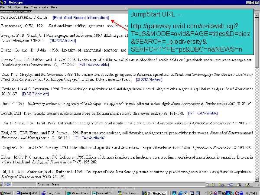This screenshot has height=195, width=260.
Task: Click the security lock icon in status bar
Action: point(1,185)
